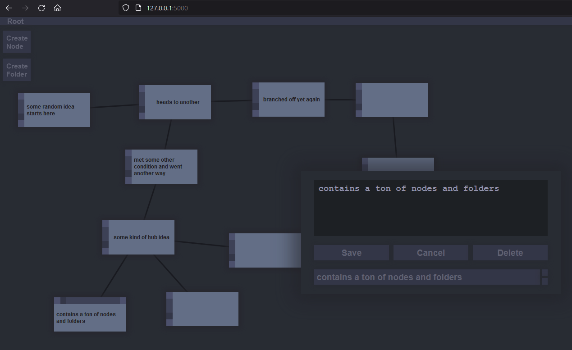Delete the node via the Delete button

510,253
